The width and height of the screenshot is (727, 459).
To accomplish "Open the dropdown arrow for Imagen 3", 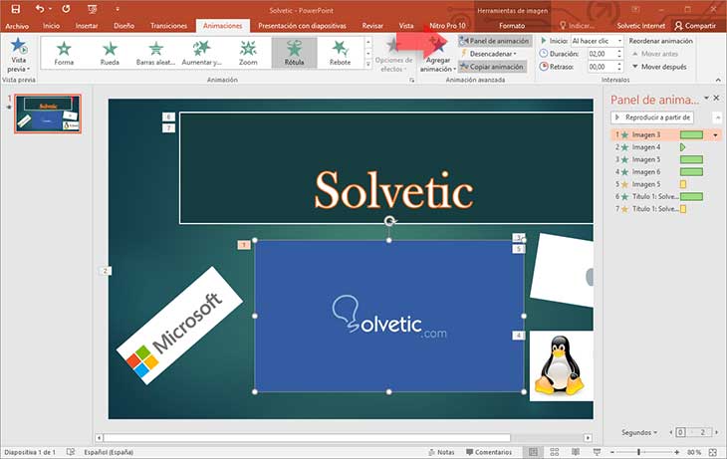I will tap(715, 135).
